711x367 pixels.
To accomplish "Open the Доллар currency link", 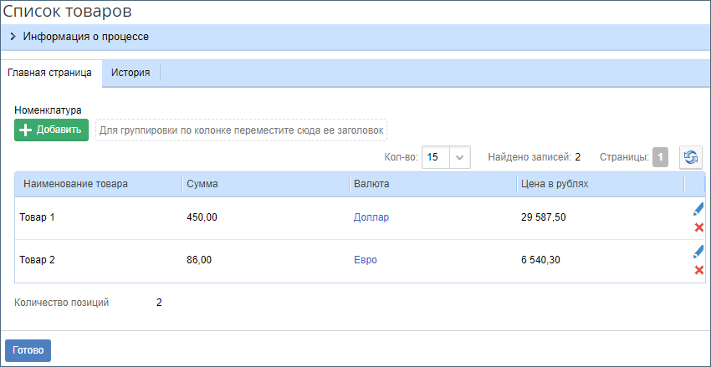I will [x=371, y=217].
